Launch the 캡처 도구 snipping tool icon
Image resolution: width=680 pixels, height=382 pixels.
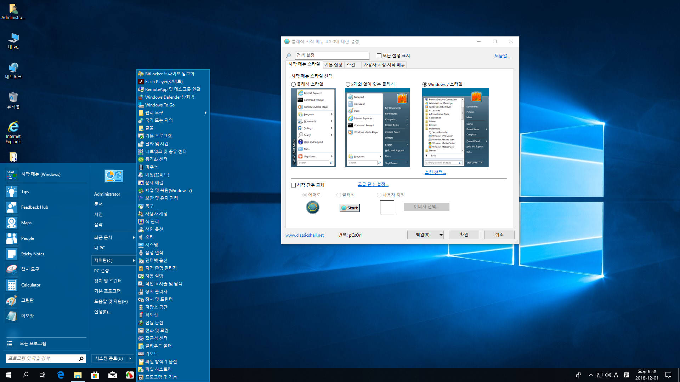pos(12,269)
